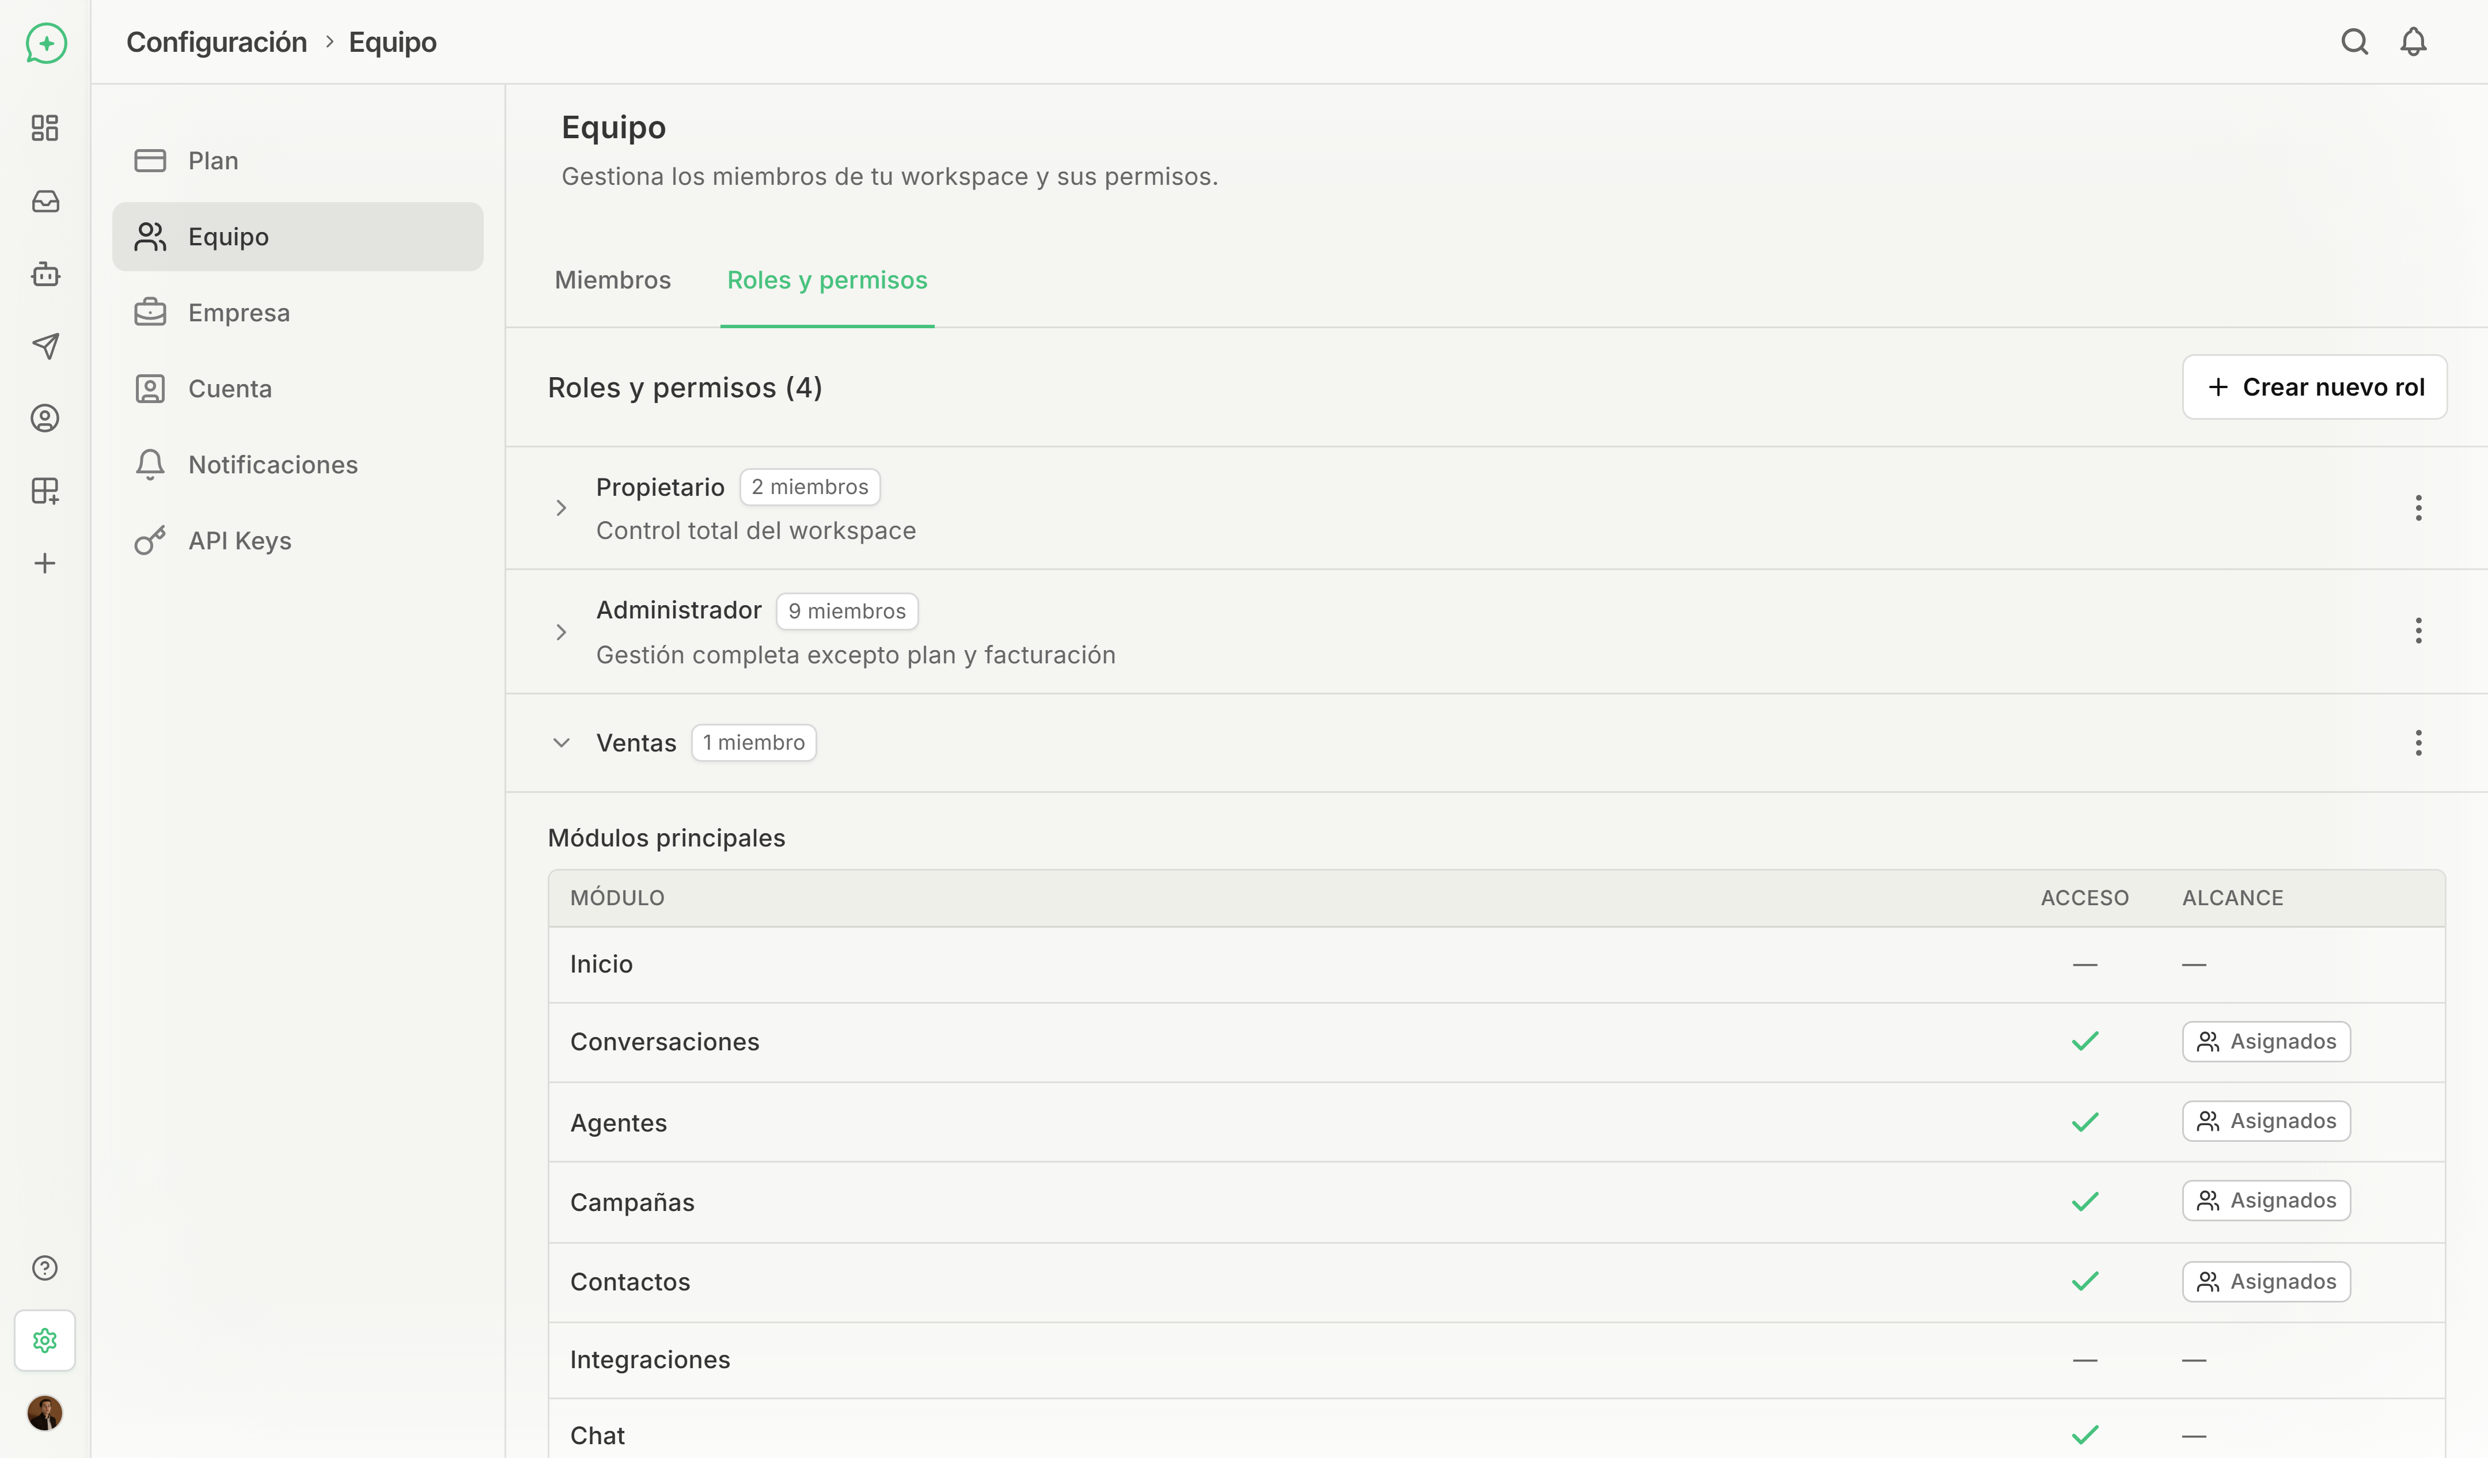Open the search icon in header
This screenshot has height=1458, width=2488.
[2354, 41]
